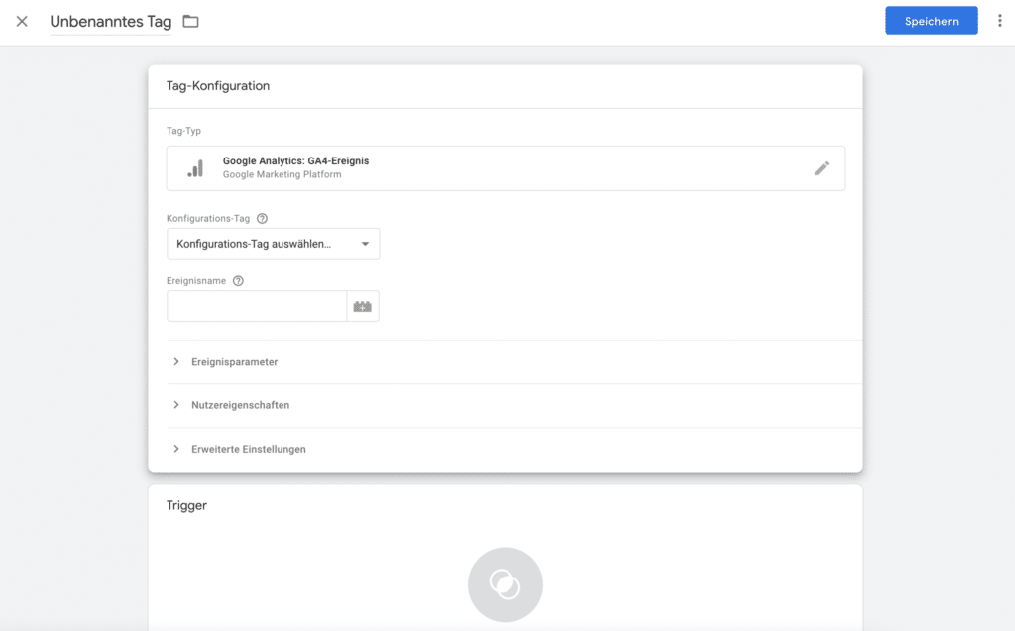Click the variable picker icon beside Ereignisname field
The height and width of the screenshot is (631, 1015).
[363, 307]
